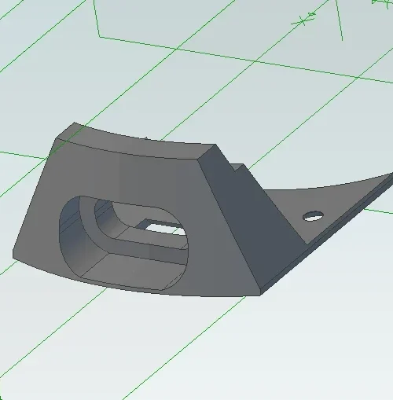Select the dark side face of the wedge
Screen dimensions: 393x400
[252, 215]
